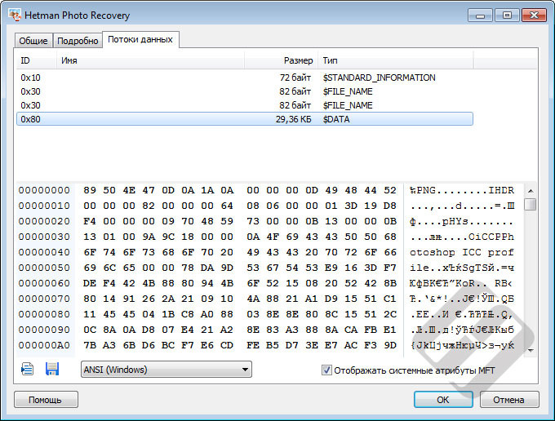The width and height of the screenshot is (555, 421).
Task: Click offset 00000070 in the hex view
Action: [x=44, y=299]
